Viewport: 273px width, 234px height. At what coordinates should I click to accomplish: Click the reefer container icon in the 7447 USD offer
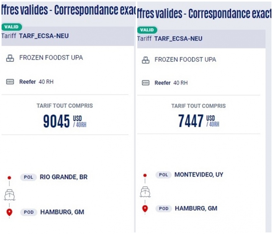[146, 83]
